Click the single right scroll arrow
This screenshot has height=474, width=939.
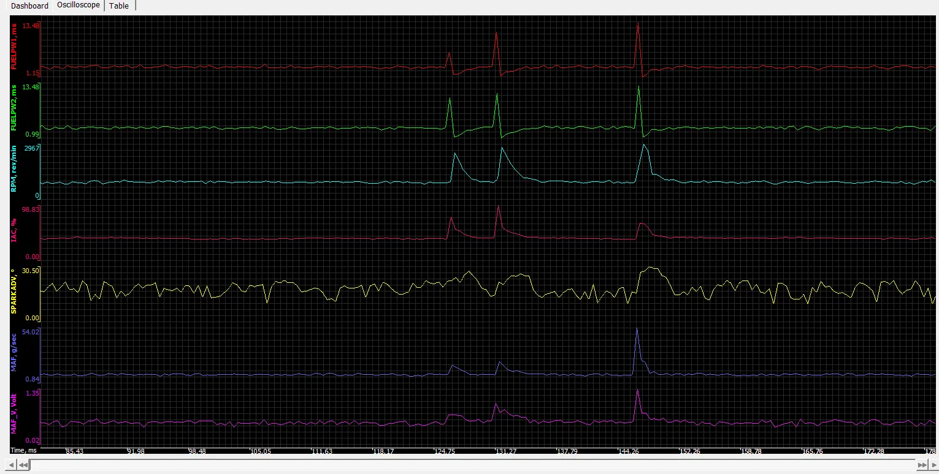pyautogui.click(x=933, y=465)
